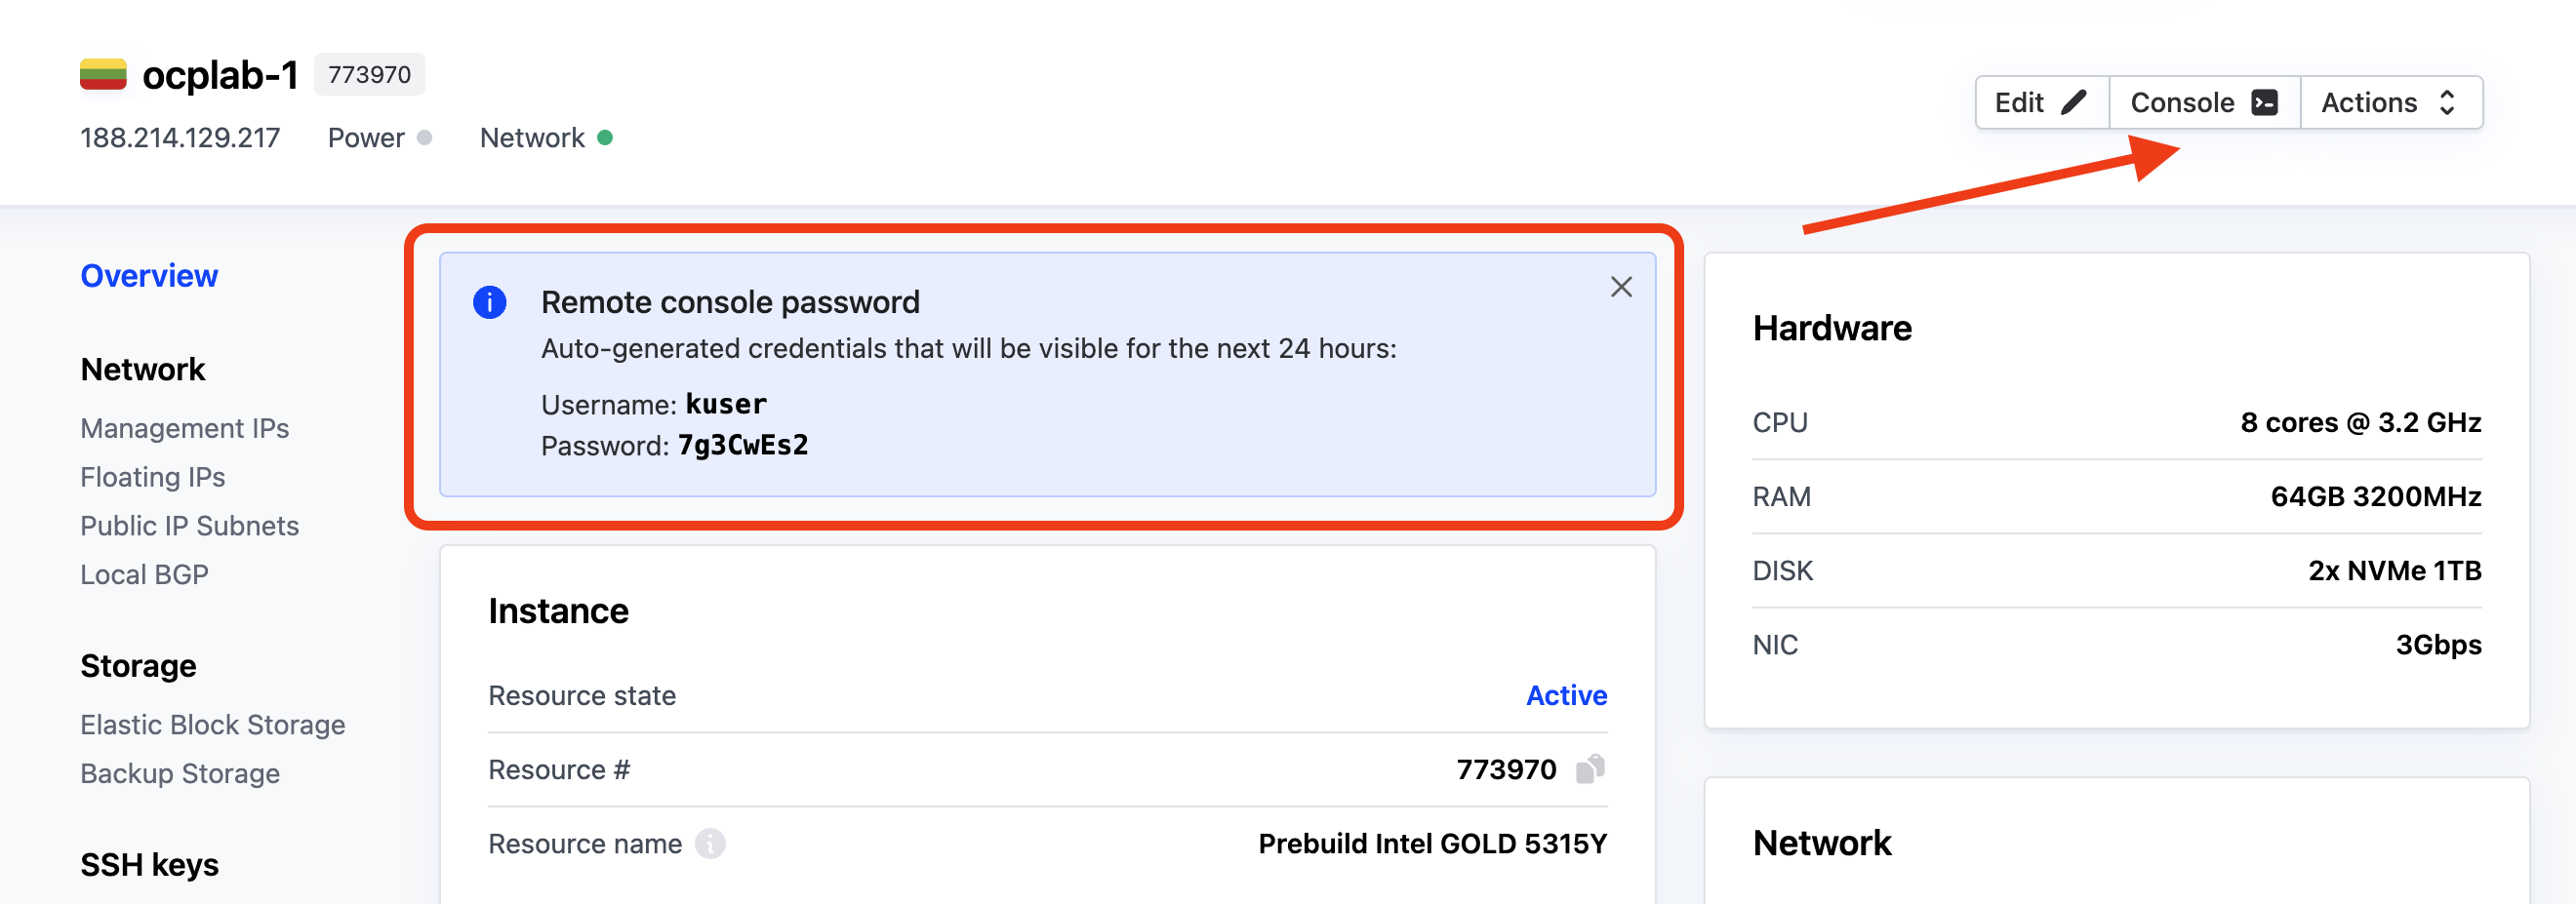
Task: Open the Console terminal icon
Action: pyautogui.click(x=2265, y=101)
